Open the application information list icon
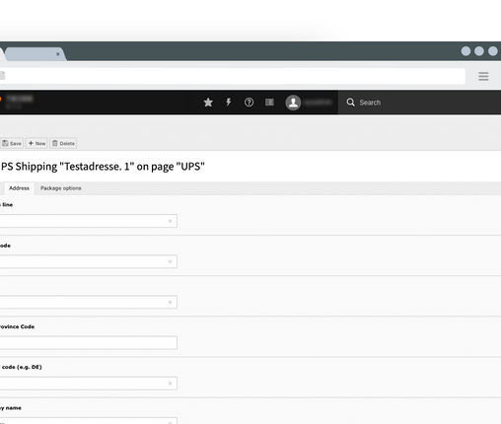501x424 pixels. click(269, 103)
